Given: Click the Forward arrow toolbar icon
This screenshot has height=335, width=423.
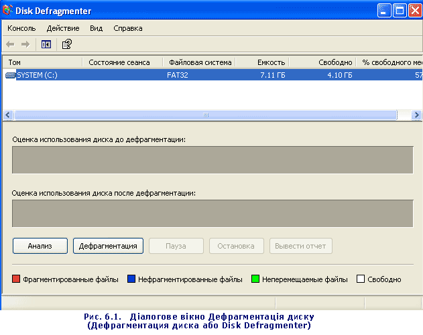Looking at the screenshot, I should tap(25, 44).
